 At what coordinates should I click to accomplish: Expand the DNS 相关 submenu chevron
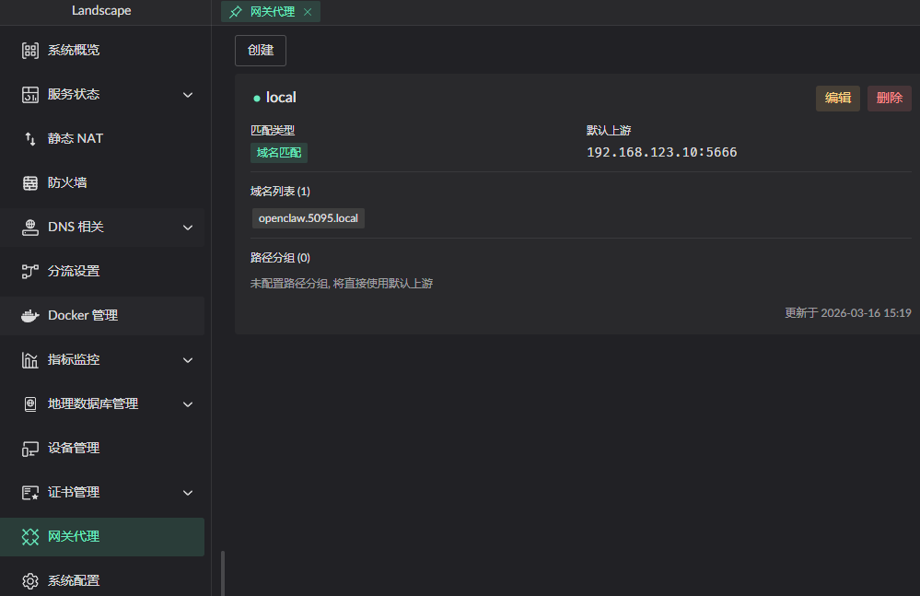pos(188,228)
